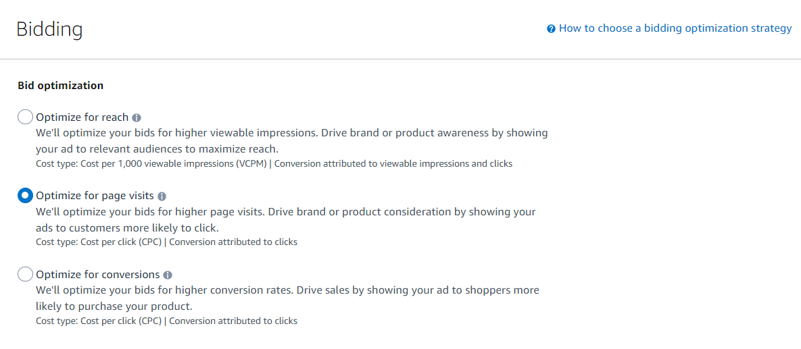Click the Optimize for reach label text
Image resolution: width=801 pixels, height=349 pixels.
click(x=82, y=117)
